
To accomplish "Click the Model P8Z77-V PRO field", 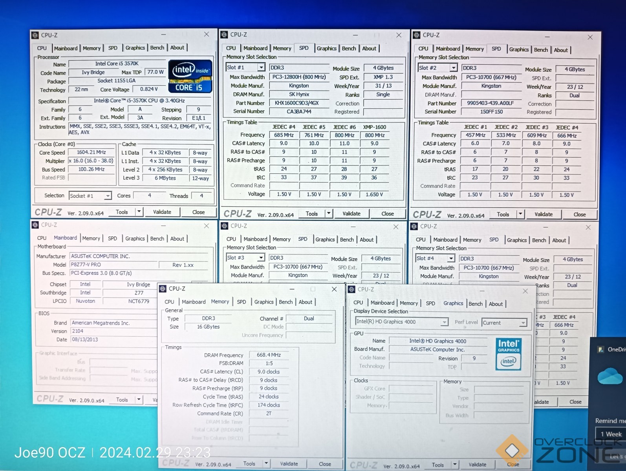I will 114,265.
